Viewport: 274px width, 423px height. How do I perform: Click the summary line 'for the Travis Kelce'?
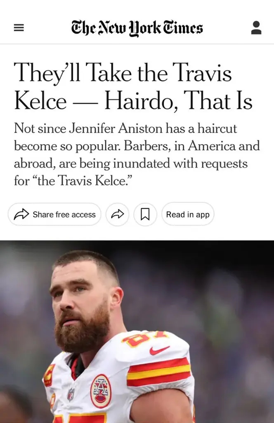tap(73, 180)
